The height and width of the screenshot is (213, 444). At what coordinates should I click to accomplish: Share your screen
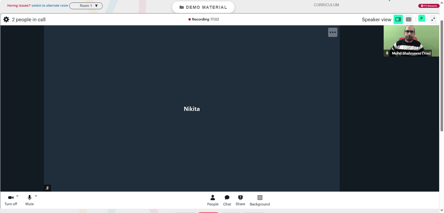[240, 200]
